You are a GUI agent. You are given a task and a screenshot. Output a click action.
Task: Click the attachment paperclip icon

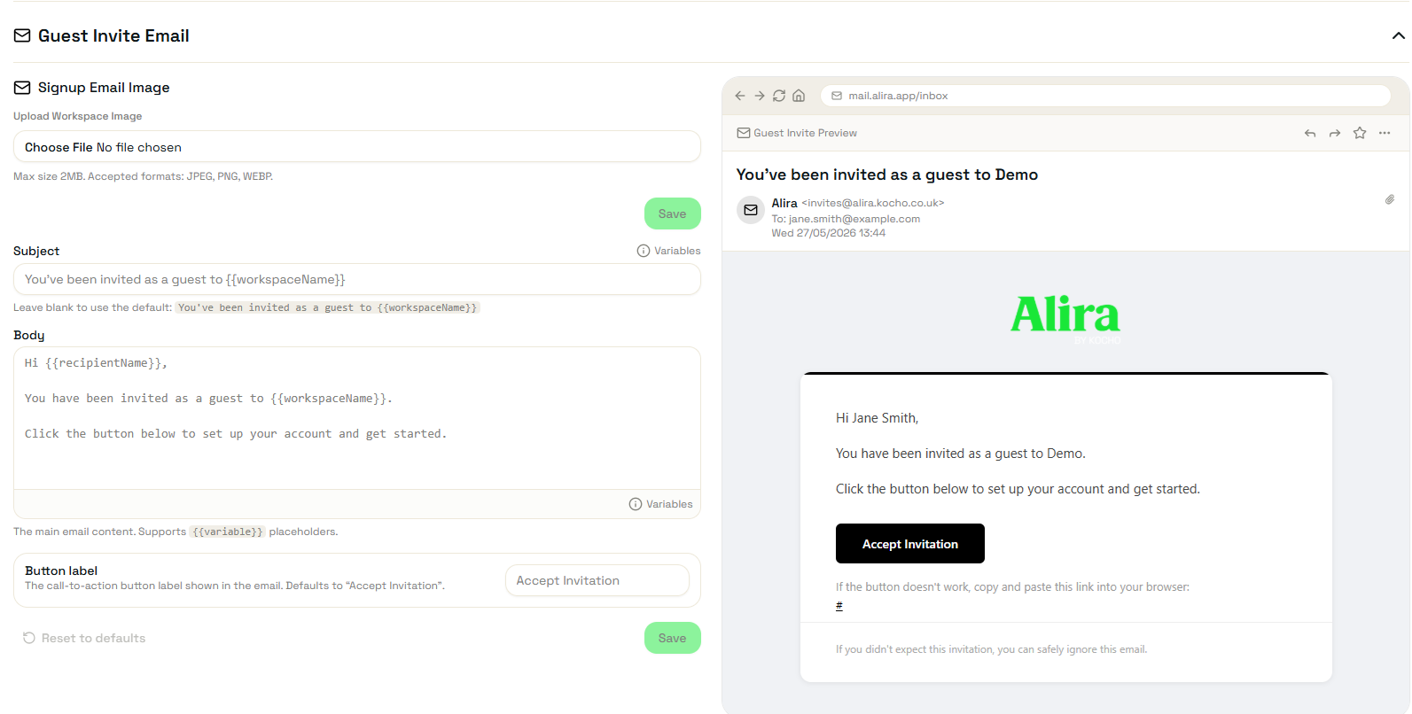pos(1390,199)
